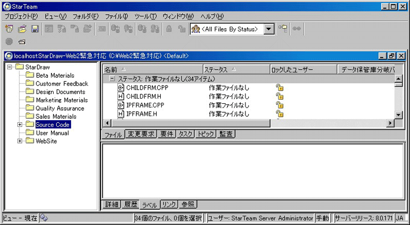This screenshot has width=410, height=225.
Task: Click the file list horizontal scroll right arrow
Action: point(391,123)
